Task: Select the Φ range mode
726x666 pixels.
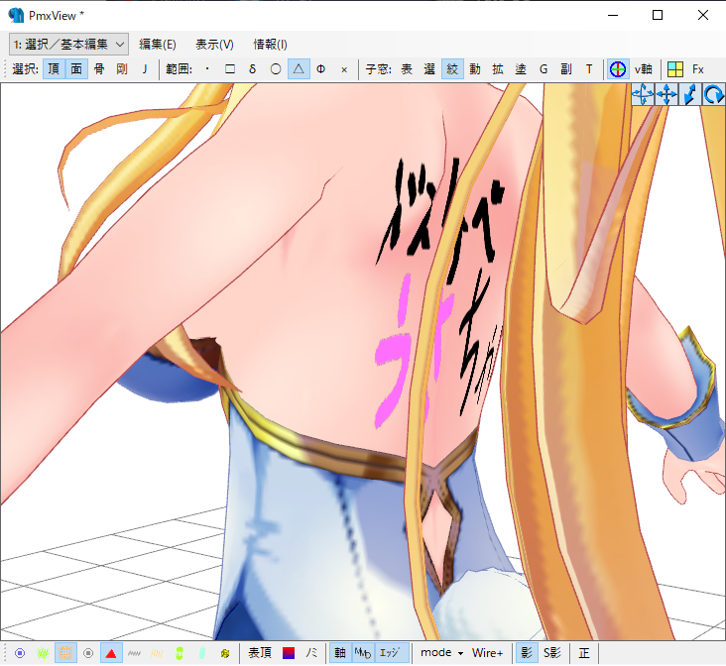Action: [321, 69]
